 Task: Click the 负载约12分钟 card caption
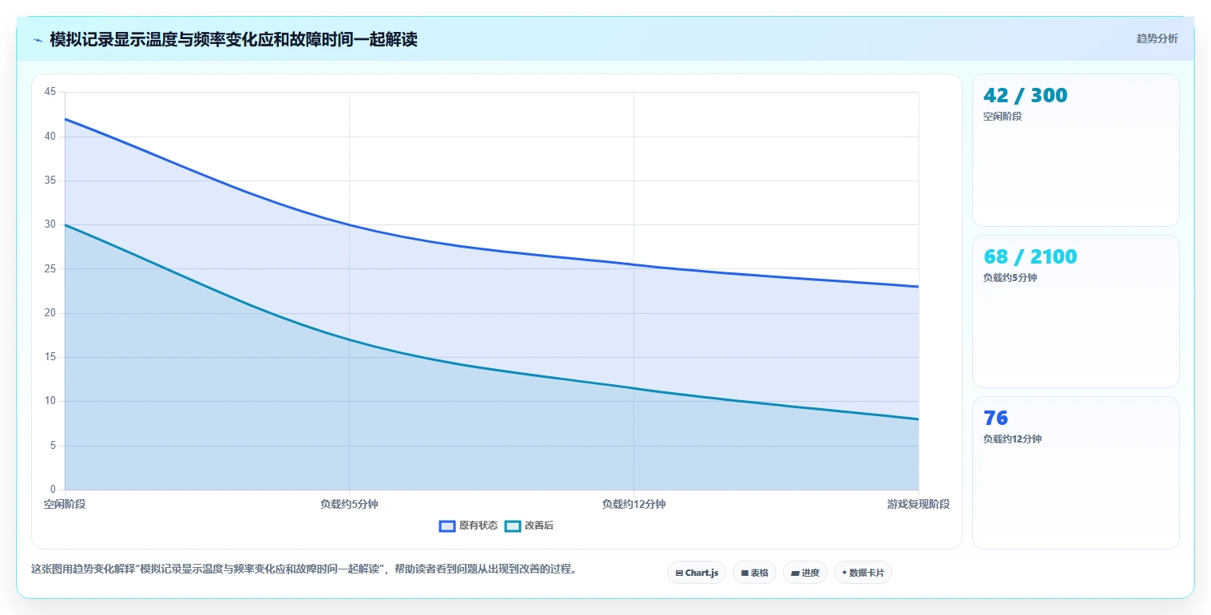click(x=1012, y=439)
